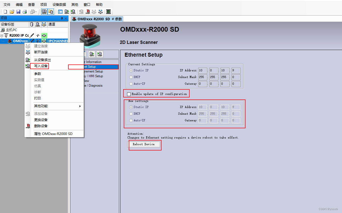Screen dimensions: 342x213
Task: Select DHCP radio in Current Settings
Action: 131,77
